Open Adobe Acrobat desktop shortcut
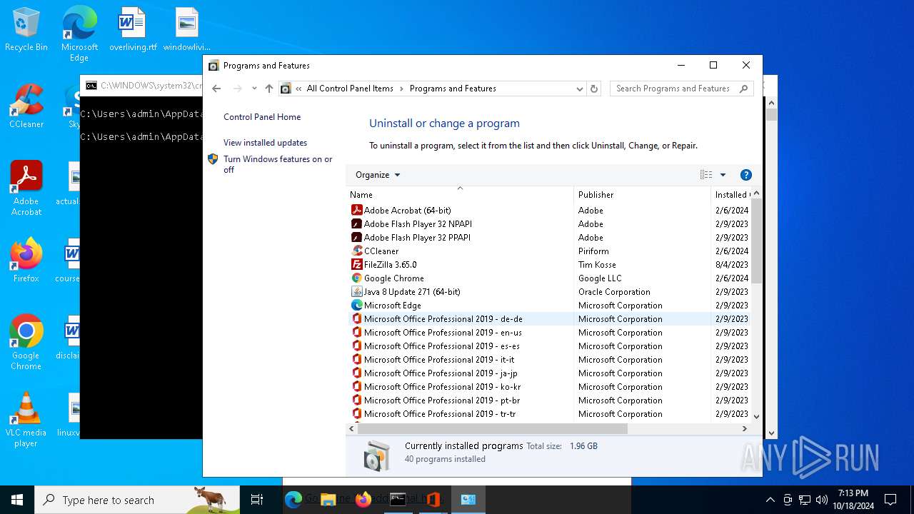914x514 pixels. (x=26, y=188)
